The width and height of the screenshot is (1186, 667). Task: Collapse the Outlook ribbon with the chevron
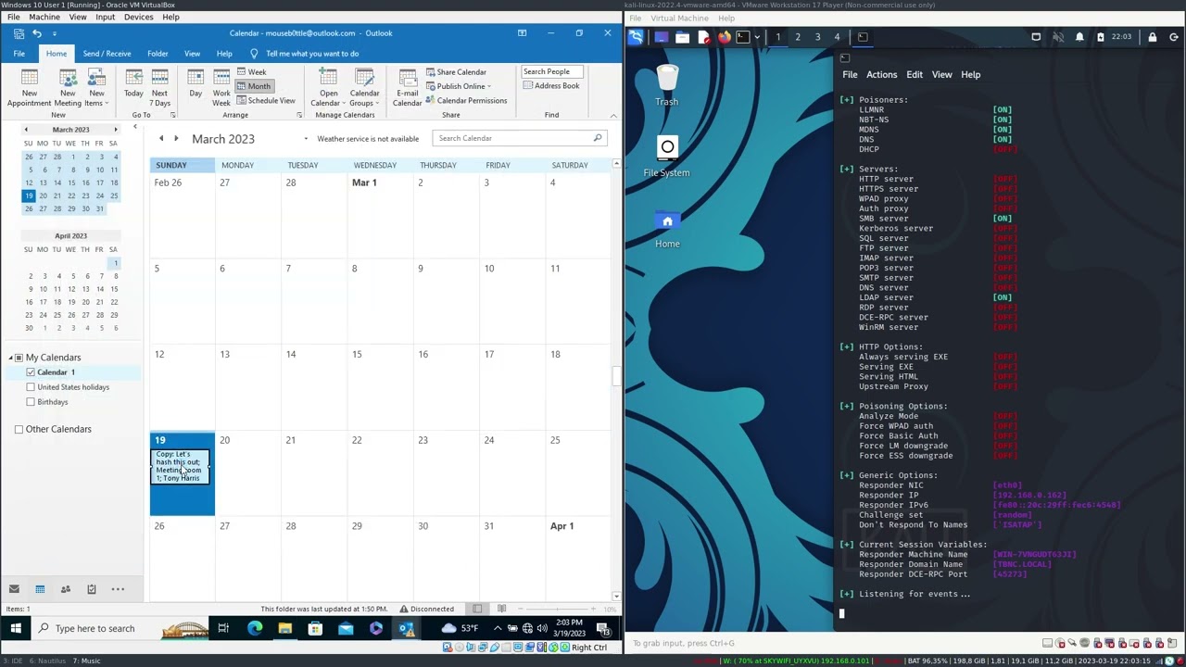coord(612,116)
